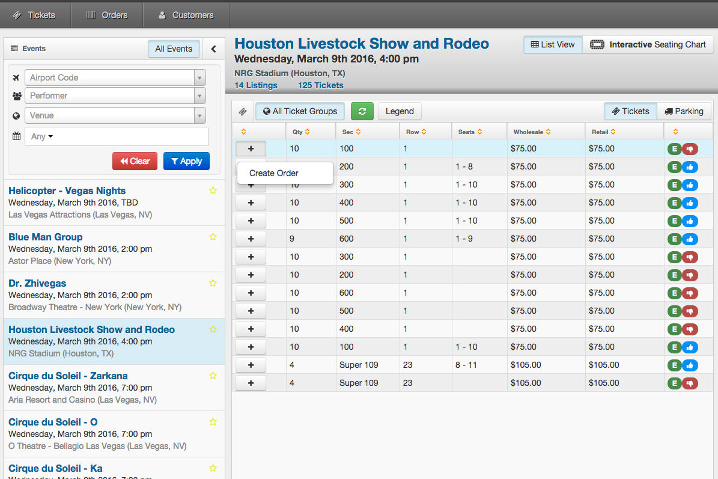
Task: Switch to List View
Action: (x=553, y=44)
